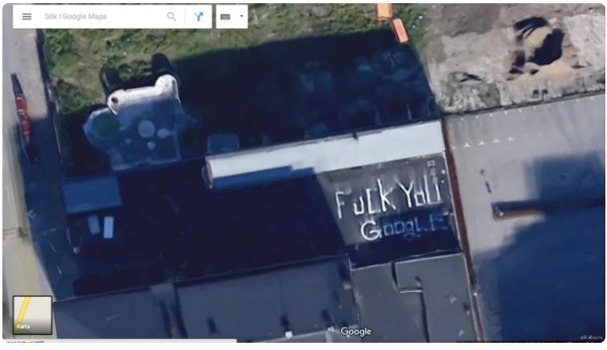Click the magnifying glass search icon
Image resolution: width=607 pixels, height=350 pixels.
click(x=171, y=17)
